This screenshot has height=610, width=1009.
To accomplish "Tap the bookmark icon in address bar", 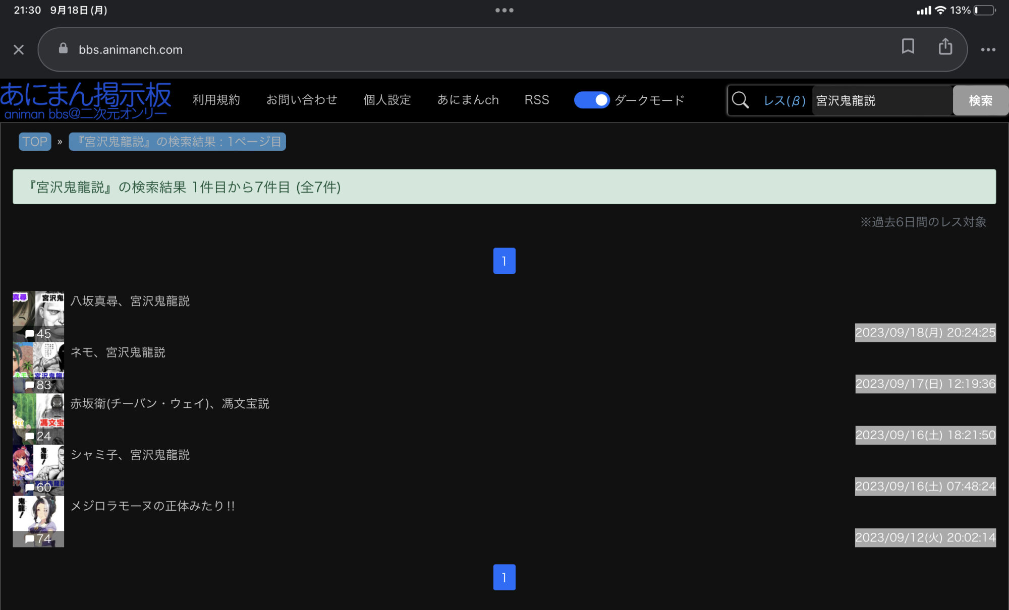I will [908, 46].
